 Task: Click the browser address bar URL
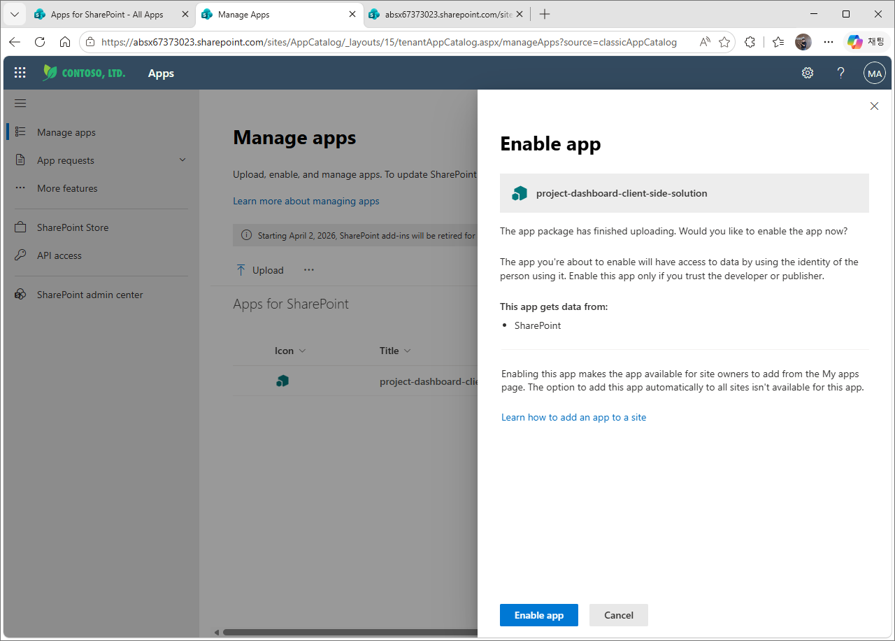point(389,42)
